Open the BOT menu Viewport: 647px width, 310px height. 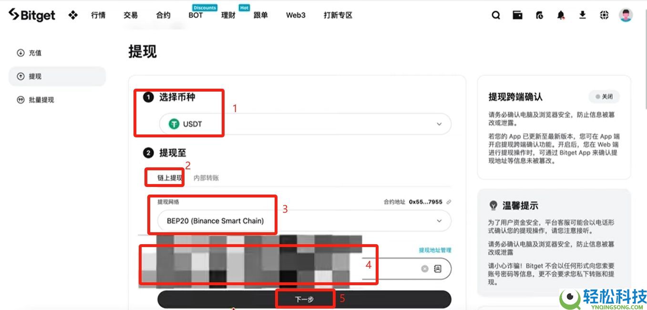pos(195,15)
